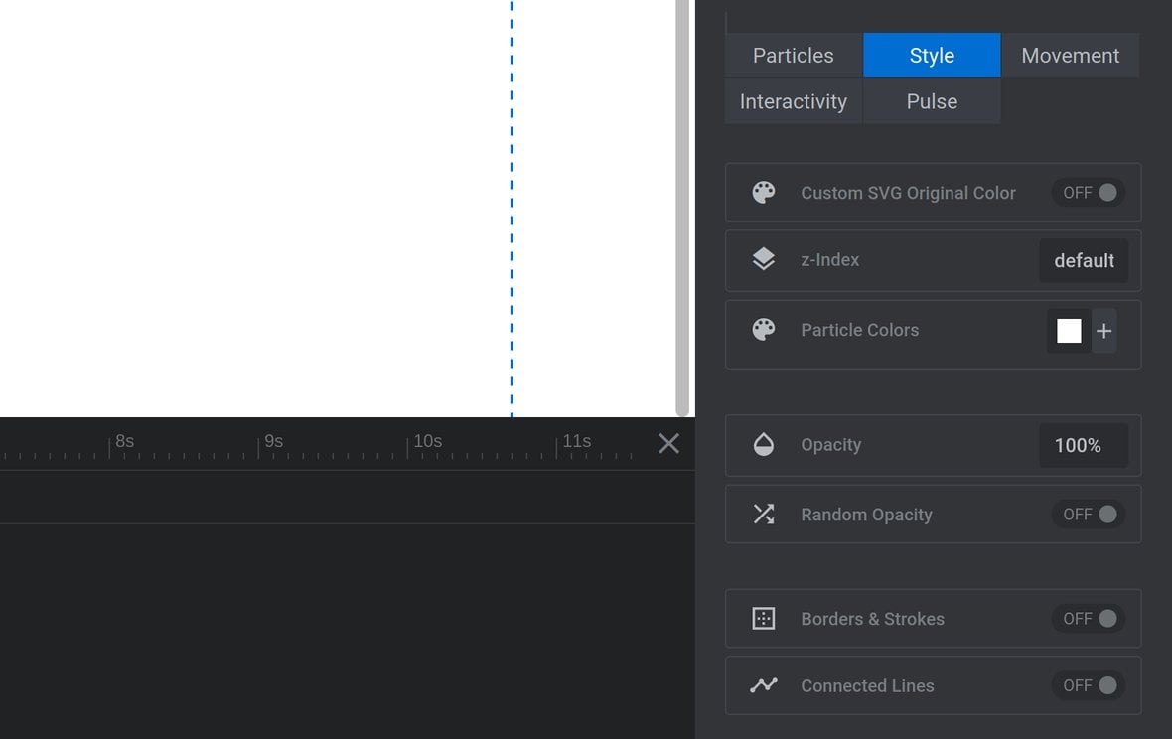Viewport: 1172px width, 739px height.
Task: Click the palette icon beside Particle Colors
Action: (x=763, y=330)
